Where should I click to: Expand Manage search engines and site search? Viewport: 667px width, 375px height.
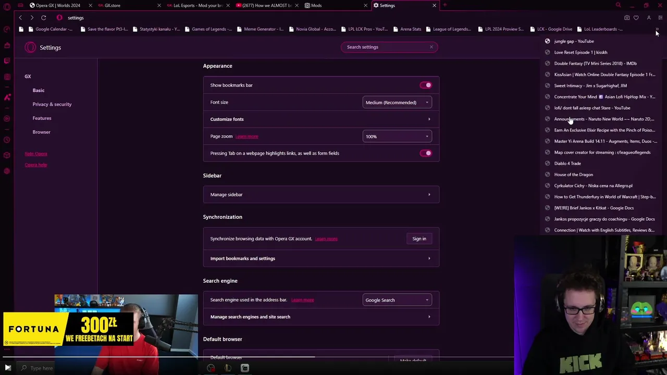(x=321, y=317)
